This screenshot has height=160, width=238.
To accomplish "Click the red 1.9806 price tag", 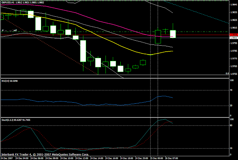I will (233, 35).
